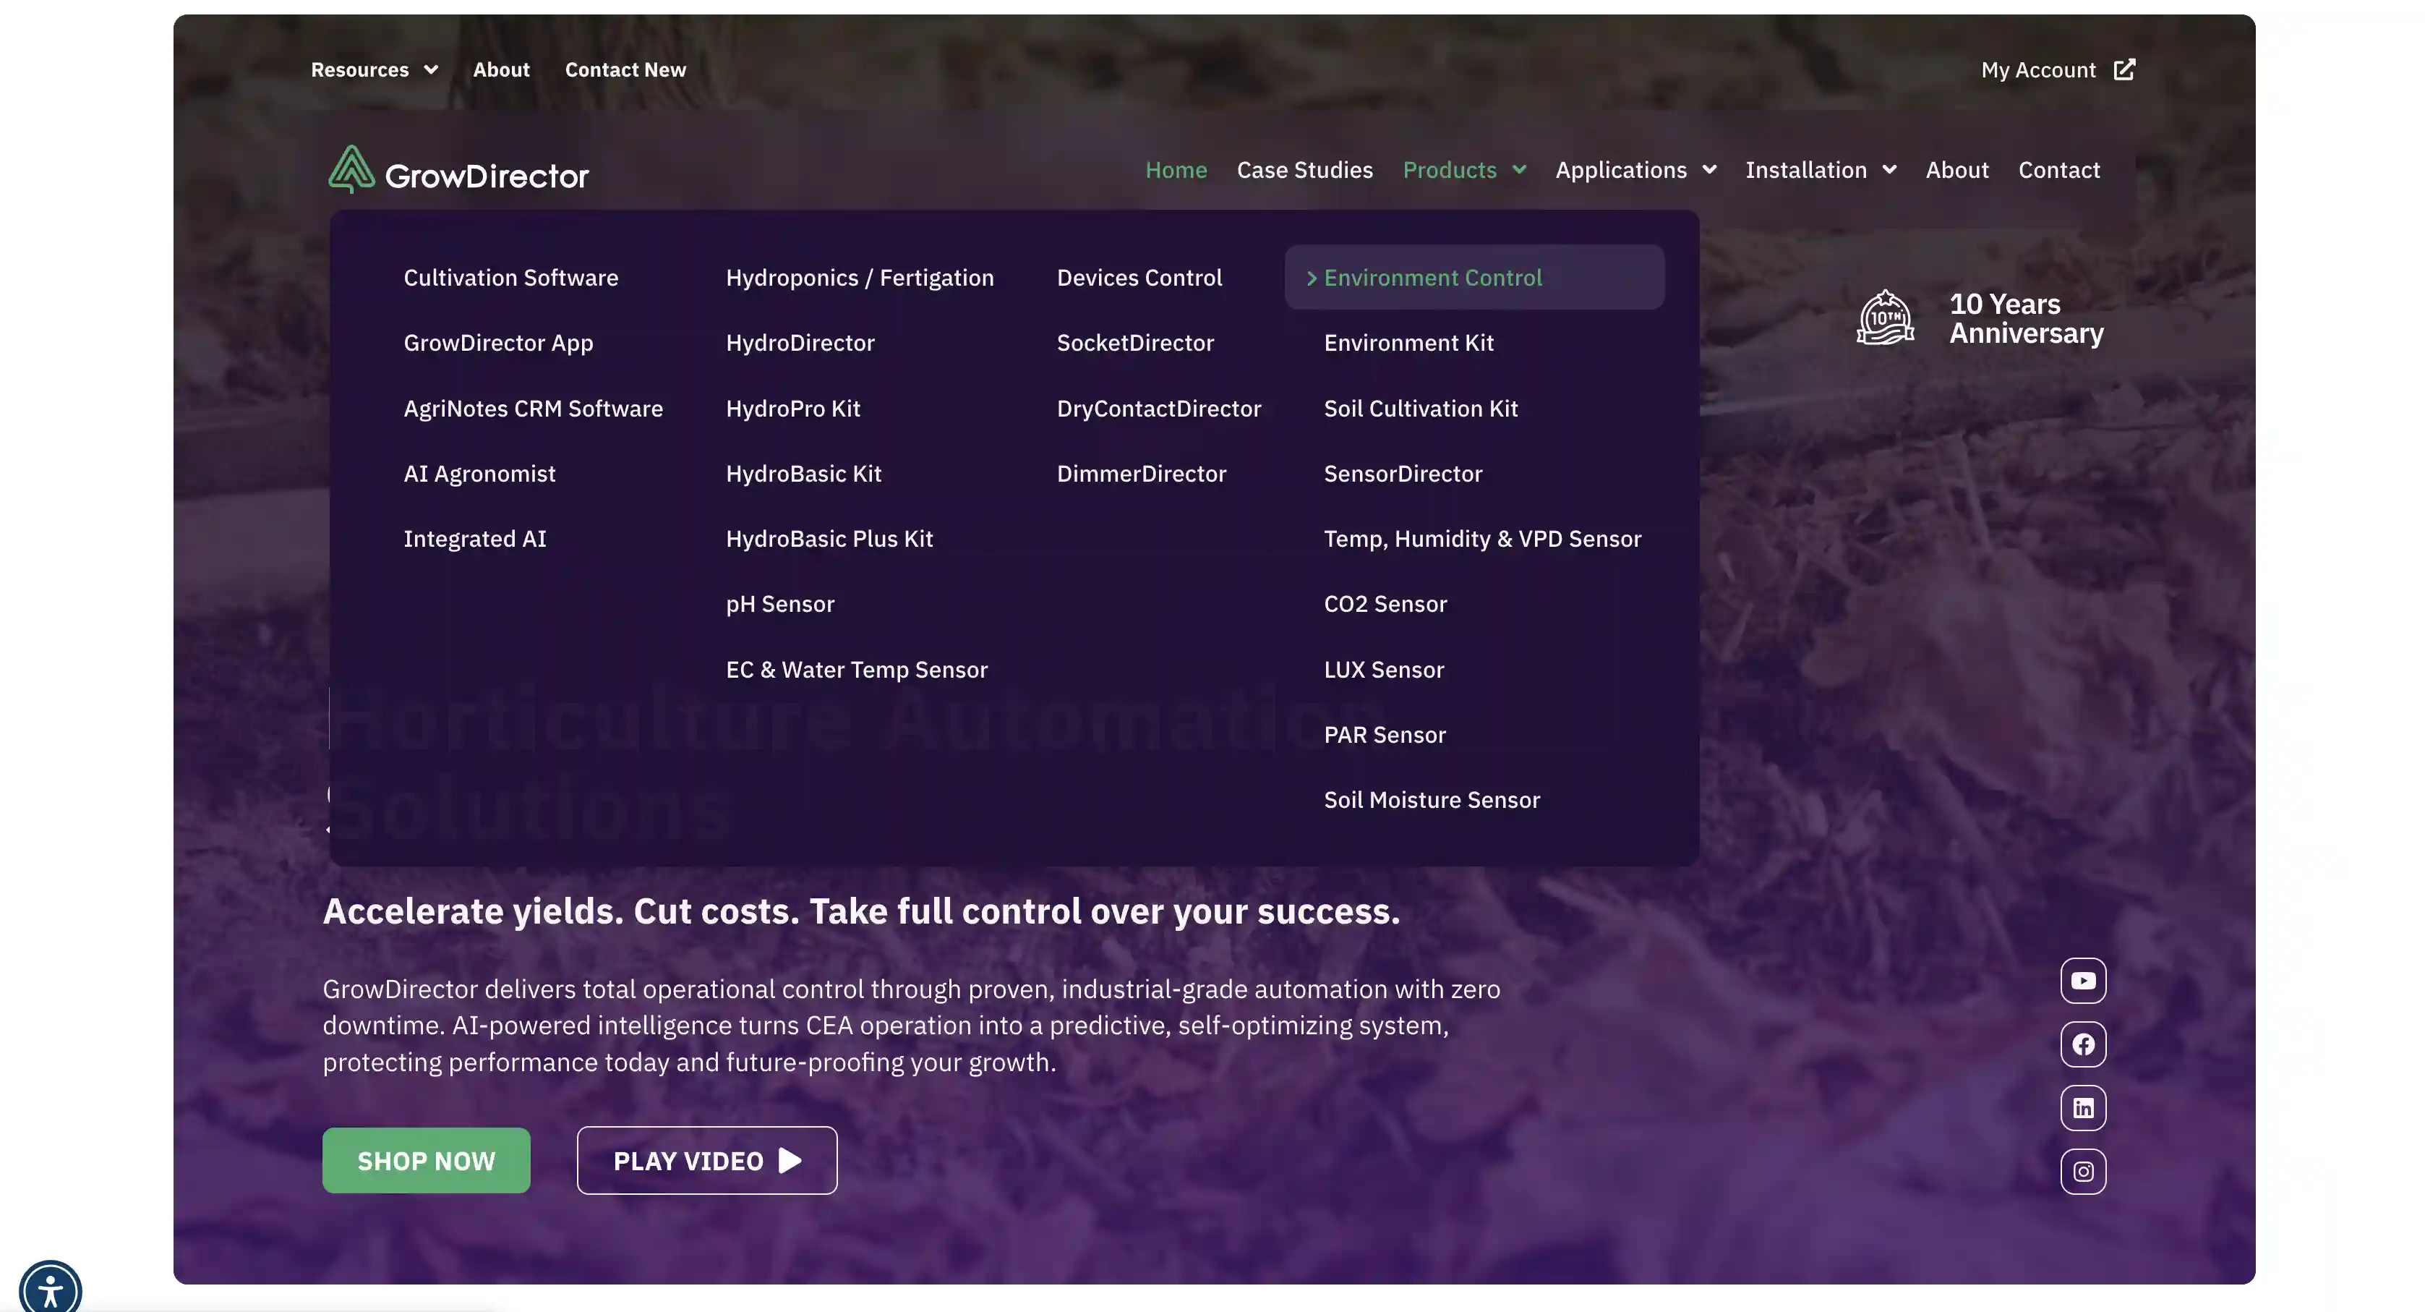Select Cultivation Software heading
2425x1312 pixels.
[x=511, y=277]
